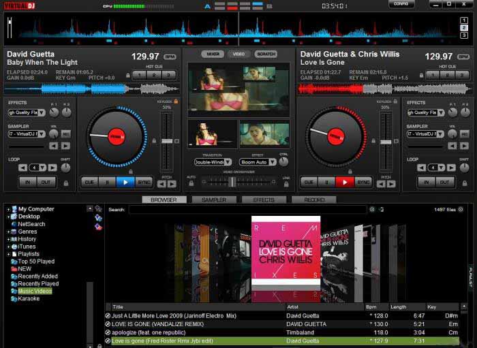The image size is (477, 348).
Task: Set loop IN on left deck
Action: pos(28,183)
